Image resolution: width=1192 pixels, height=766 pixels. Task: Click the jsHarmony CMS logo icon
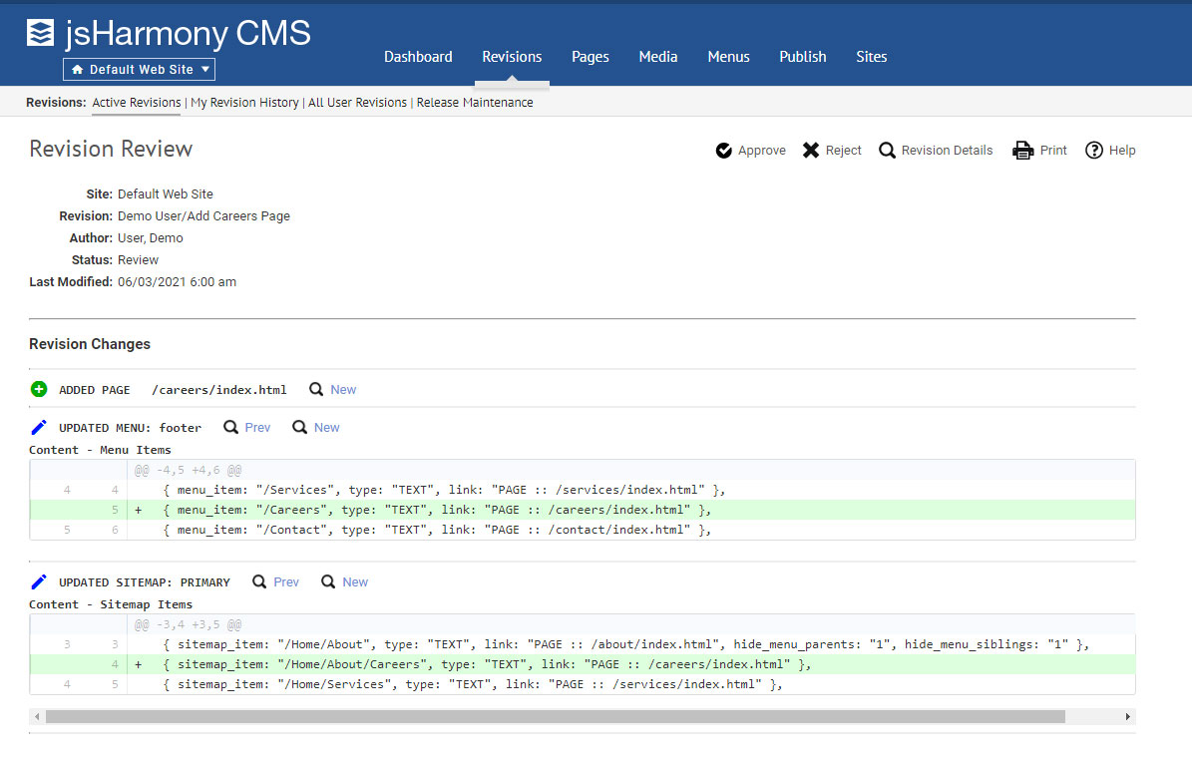[x=41, y=34]
